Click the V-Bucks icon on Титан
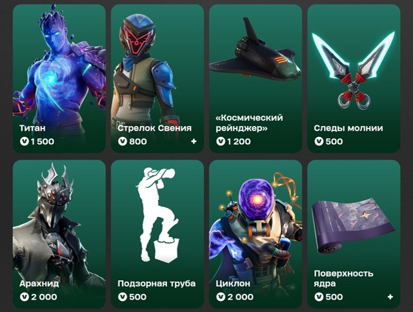Viewport: 413px width, 312px height. (25, 141)
